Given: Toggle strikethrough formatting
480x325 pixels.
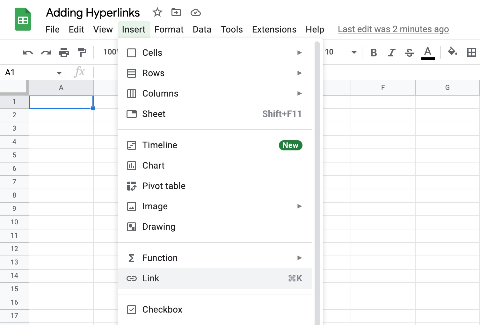Looking at the screenshot, I should pyautogui.click(x=410, y=52).
